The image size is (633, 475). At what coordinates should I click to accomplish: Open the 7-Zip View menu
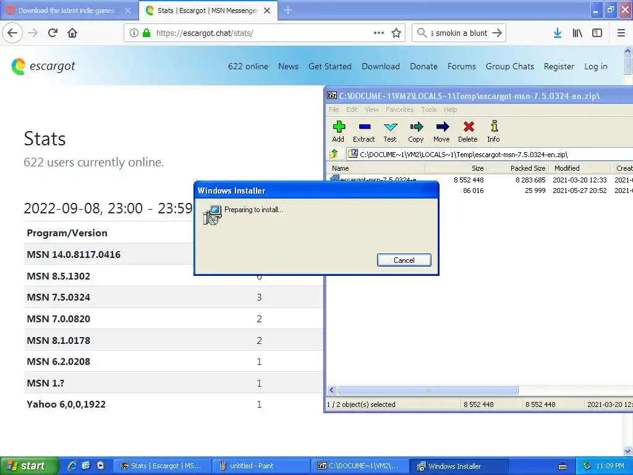[x=372, y=109]
